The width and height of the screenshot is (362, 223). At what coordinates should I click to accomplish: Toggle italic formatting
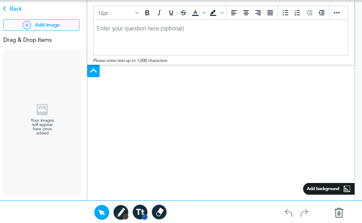click(159, 13)
